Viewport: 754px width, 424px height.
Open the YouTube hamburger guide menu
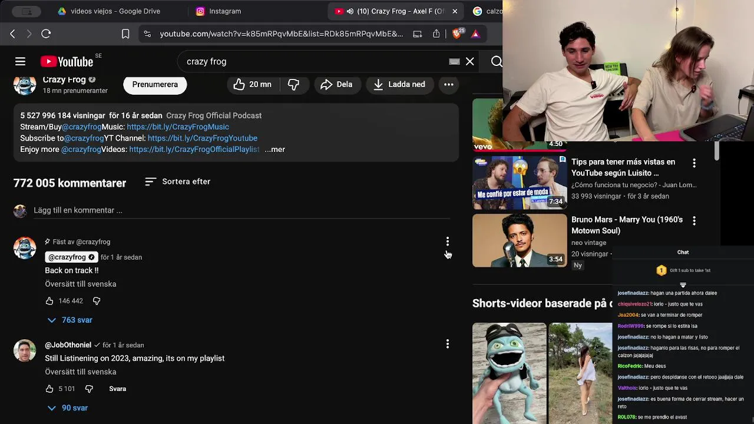20,61
